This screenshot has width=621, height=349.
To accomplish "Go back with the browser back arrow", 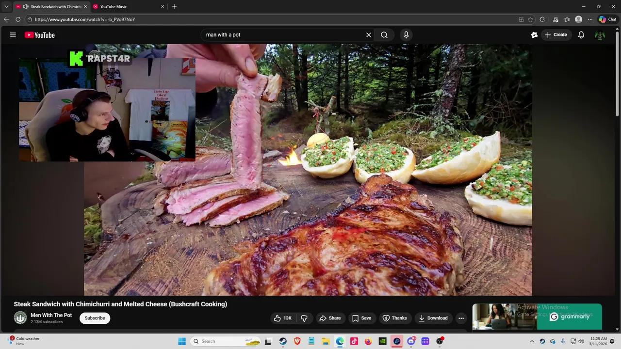I will coord(6,19).
